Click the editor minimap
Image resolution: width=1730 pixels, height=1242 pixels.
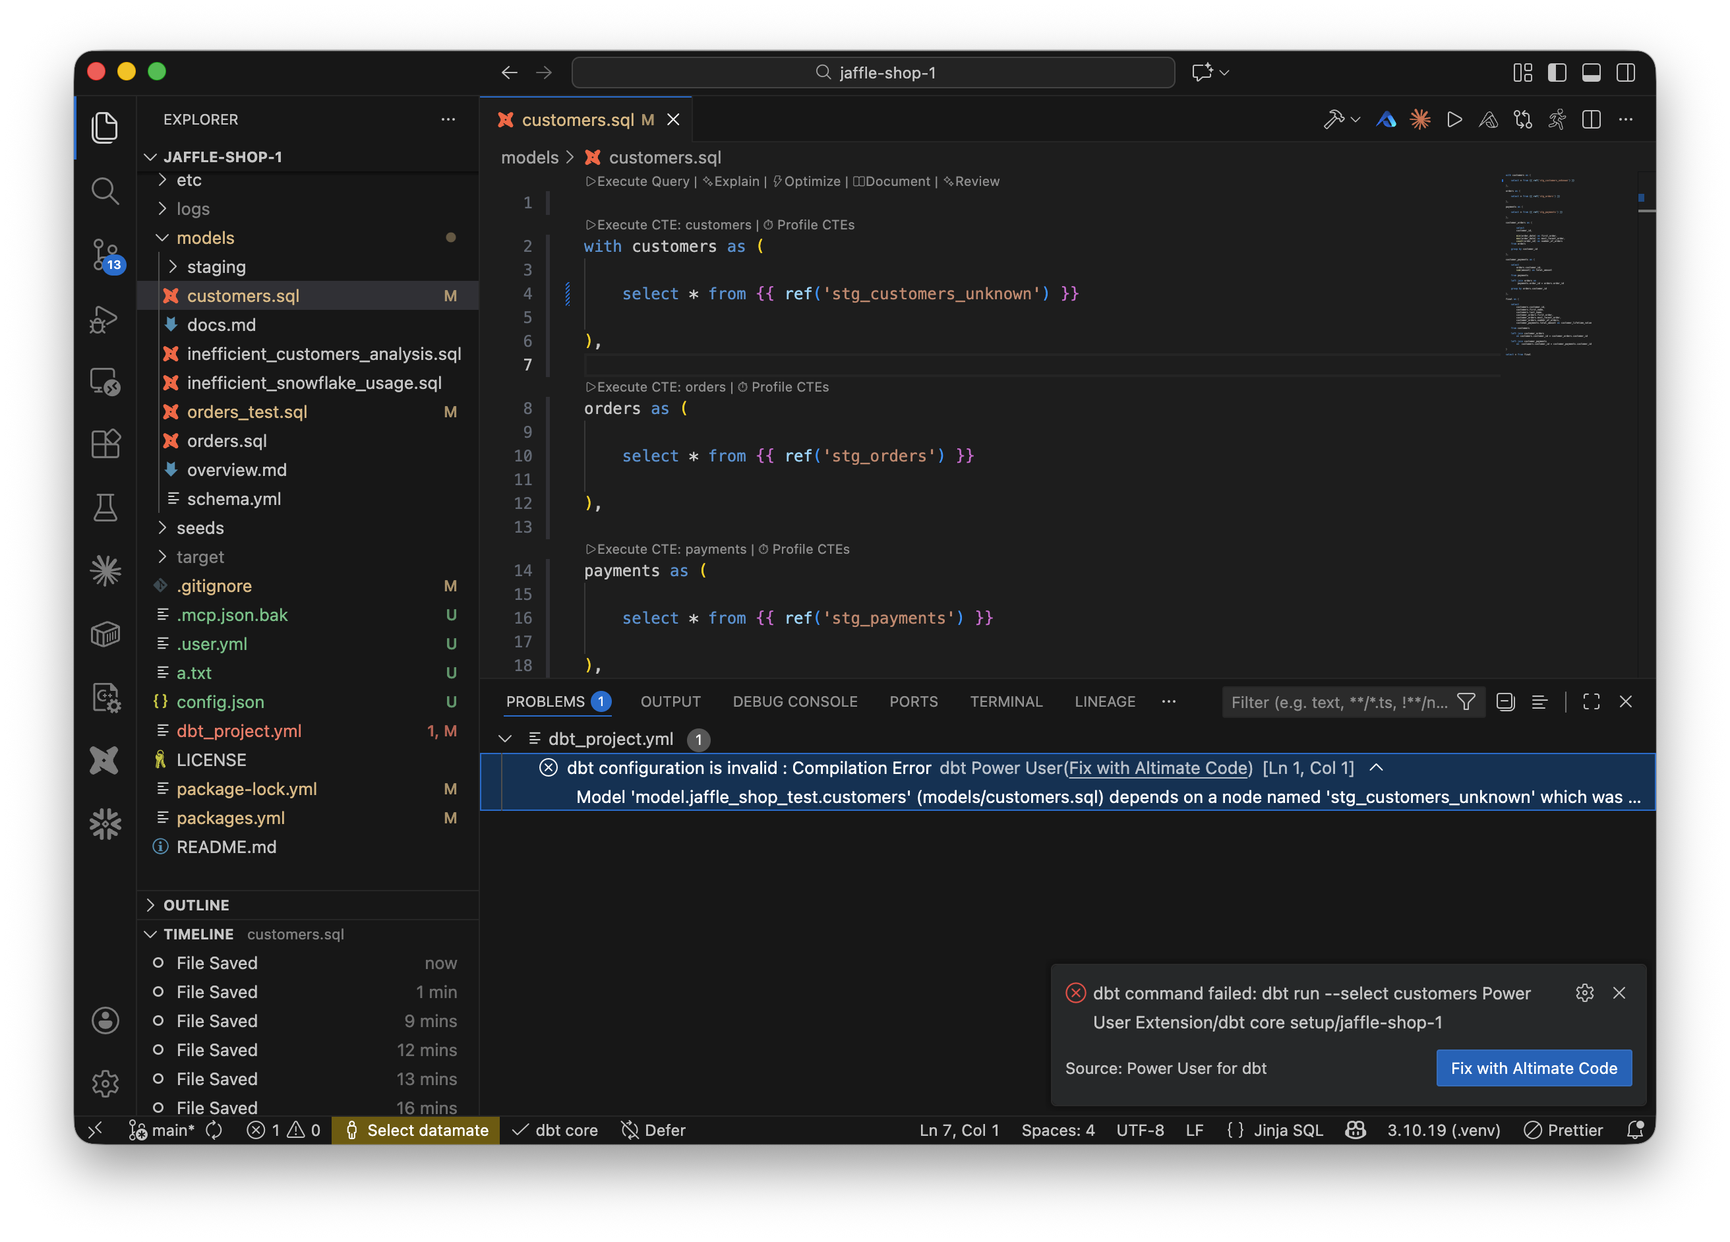click(1549, 265)
